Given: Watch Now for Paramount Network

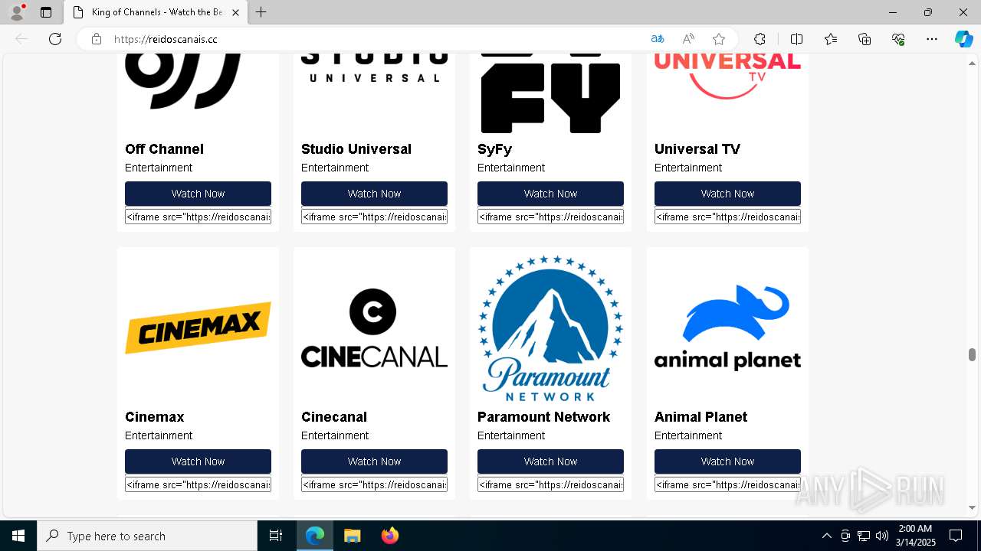Looking at the screenshot, I should (550, 461).
